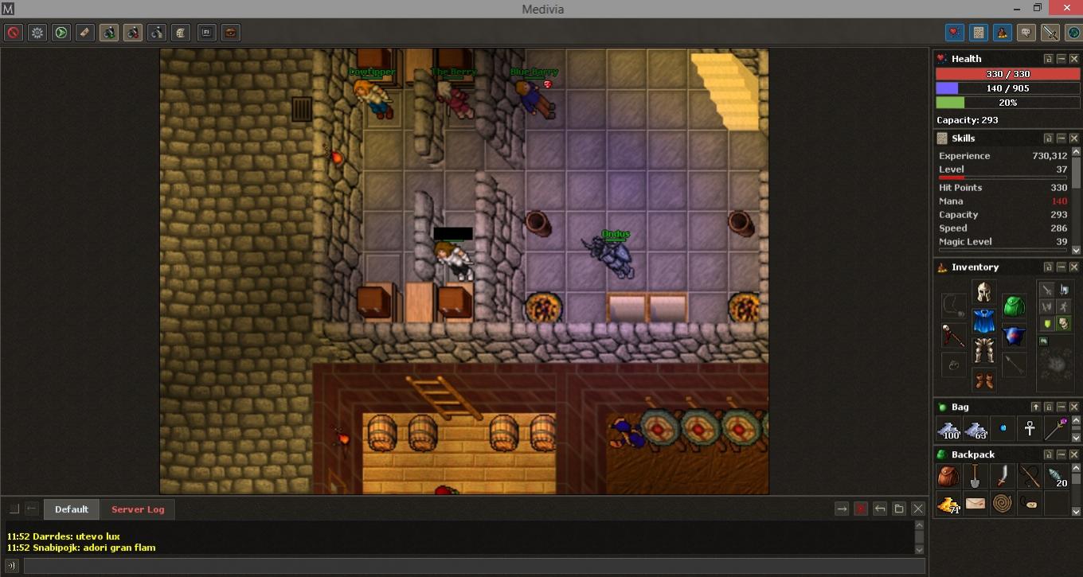The image size is (1083, 577).
Task: Switch to the Server Log tab
Action: click(138, 509)
